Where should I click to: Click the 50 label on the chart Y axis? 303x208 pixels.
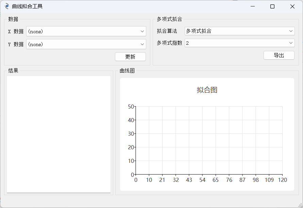pyautogui.click(x=131, y=107)
